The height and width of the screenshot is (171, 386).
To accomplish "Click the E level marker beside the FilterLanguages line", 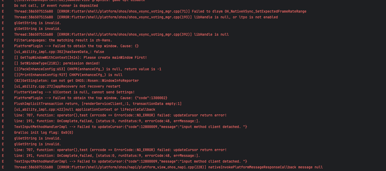I will point(3,40).
